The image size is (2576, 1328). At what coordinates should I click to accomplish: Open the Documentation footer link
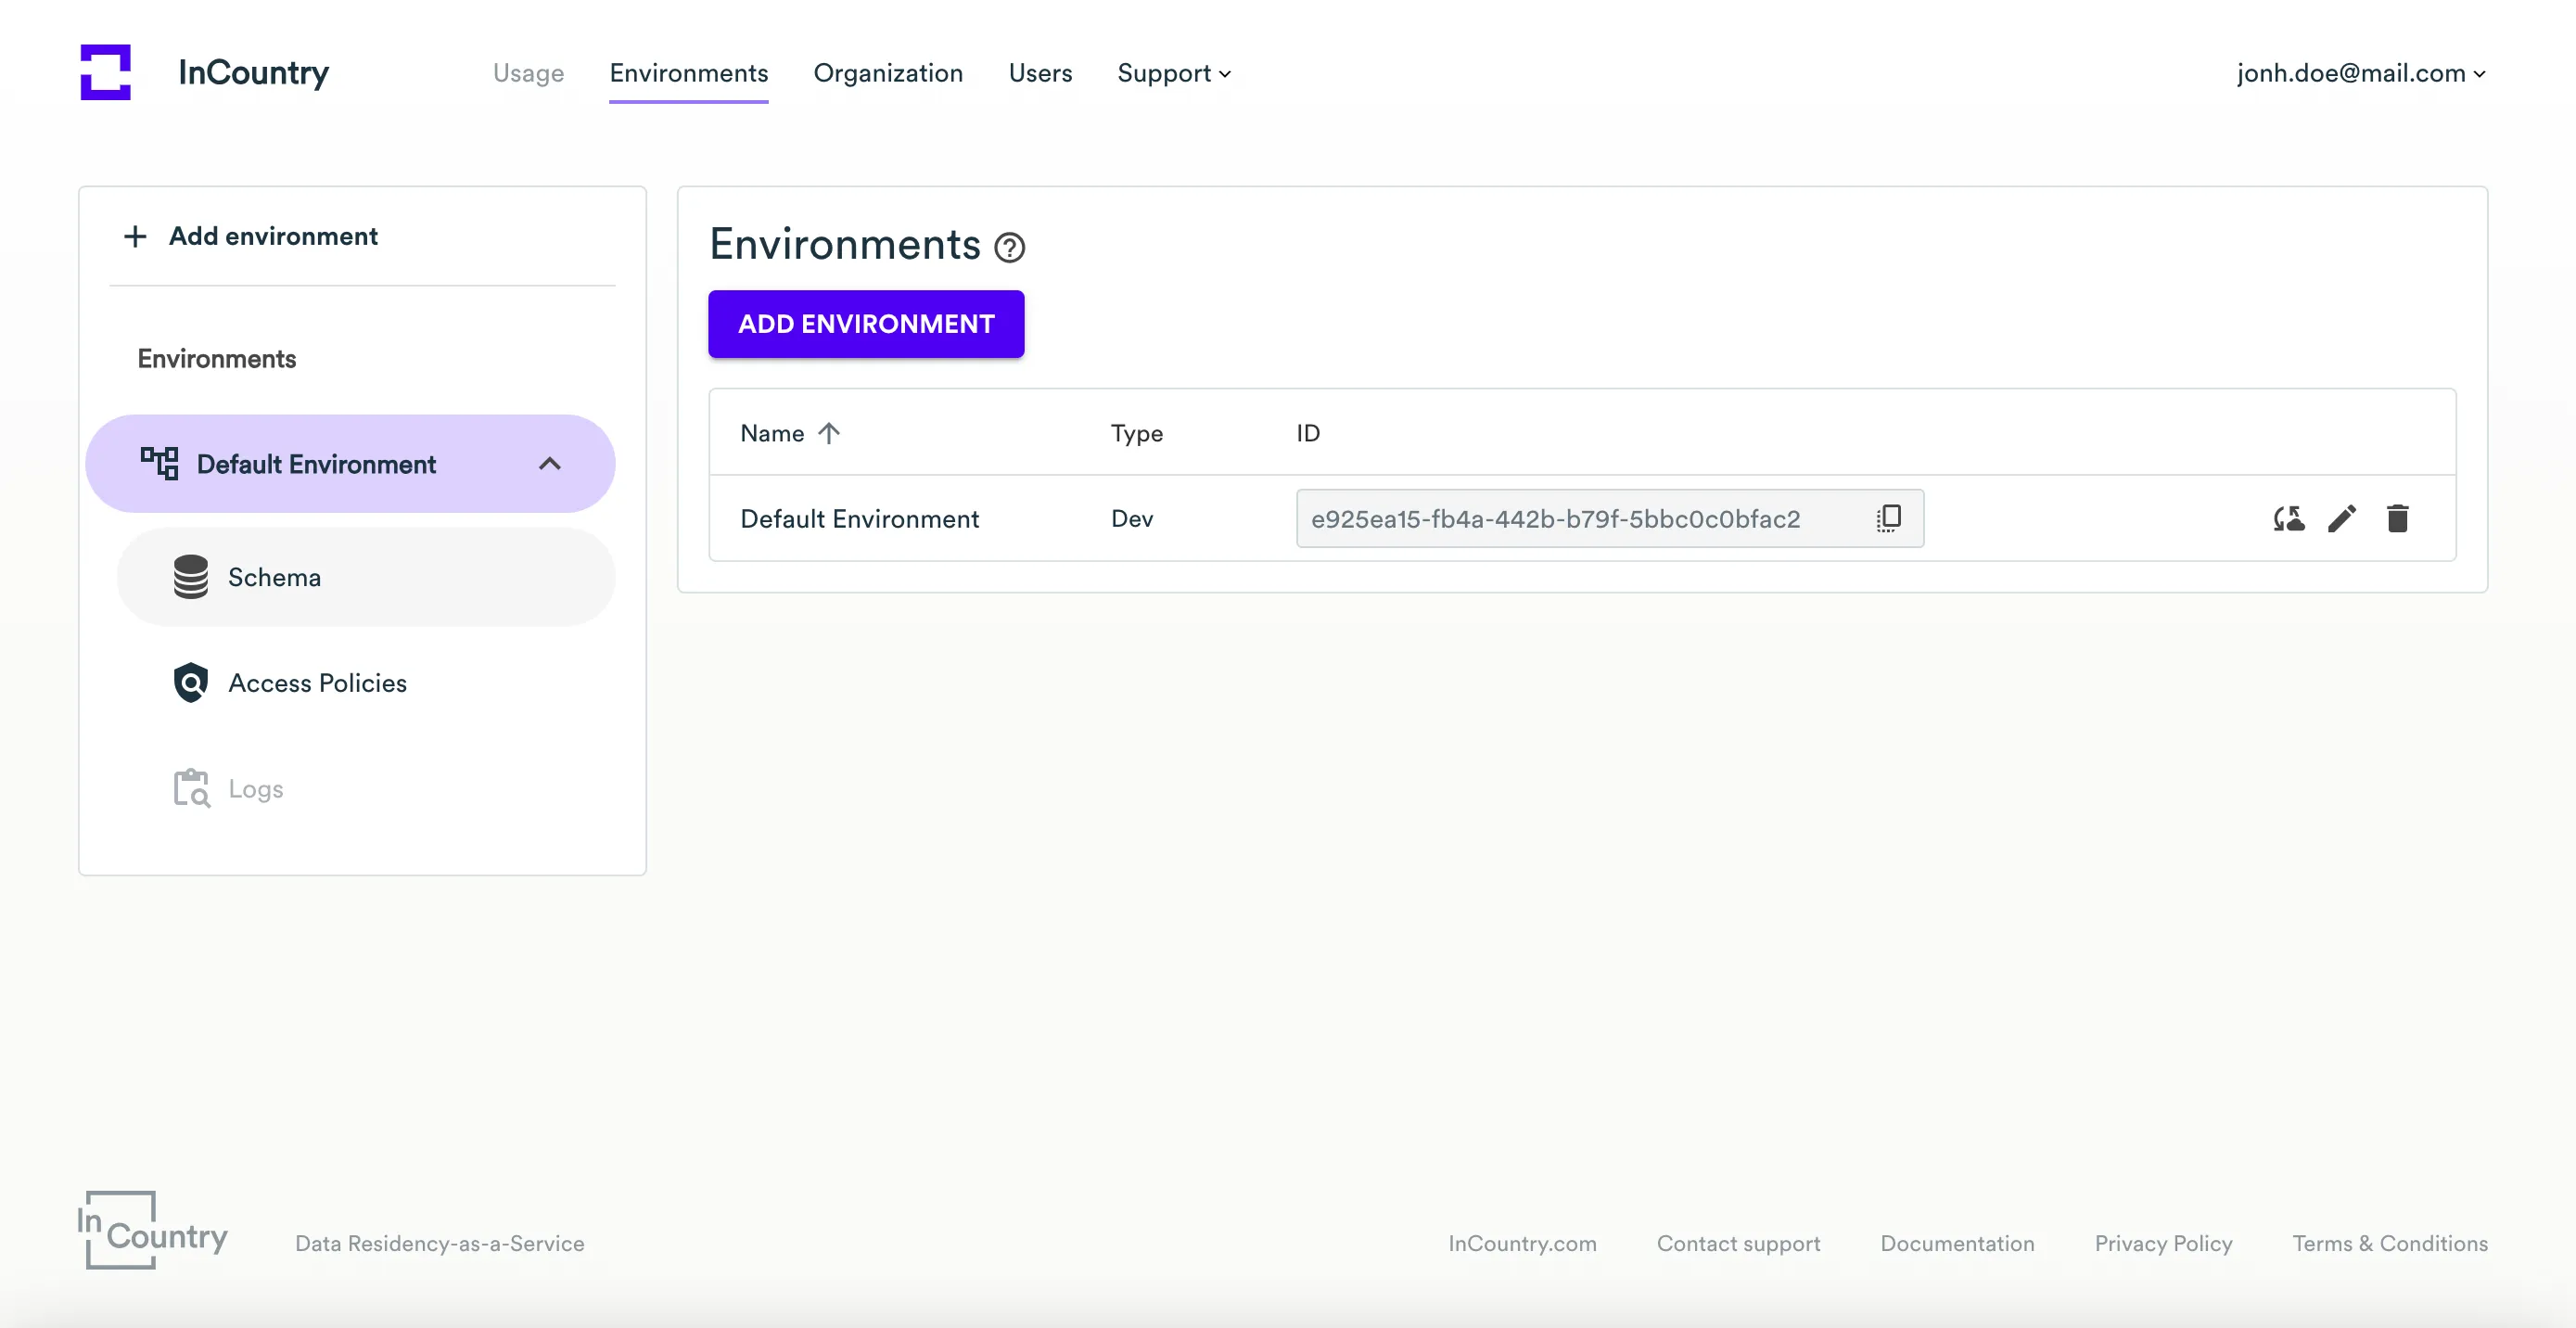tap(1956, 1243)
